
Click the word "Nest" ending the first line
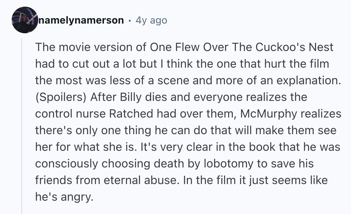pyautogui.click(x=322, y=47)
